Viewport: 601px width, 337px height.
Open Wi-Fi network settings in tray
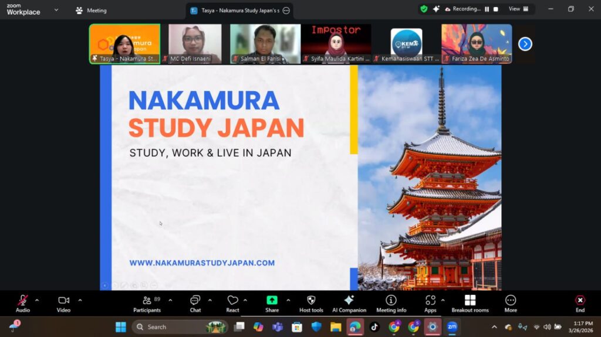[536, 326]
